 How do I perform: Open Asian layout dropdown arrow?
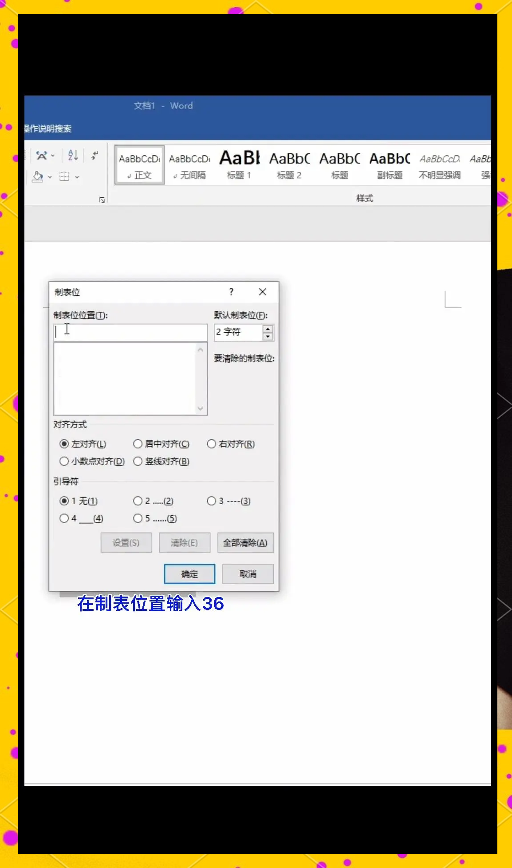pyautogui.click(x=53, y=155)
